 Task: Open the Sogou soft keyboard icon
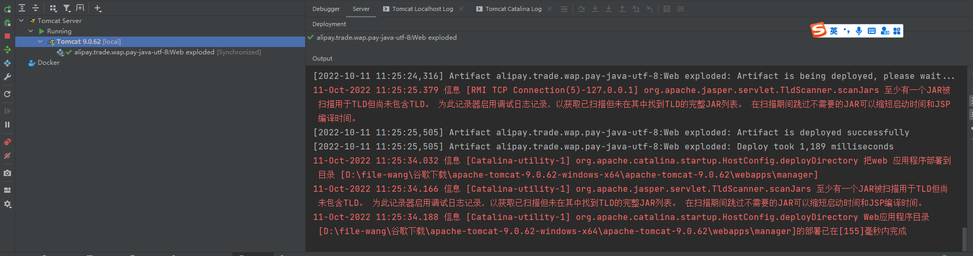coord(871,31)
